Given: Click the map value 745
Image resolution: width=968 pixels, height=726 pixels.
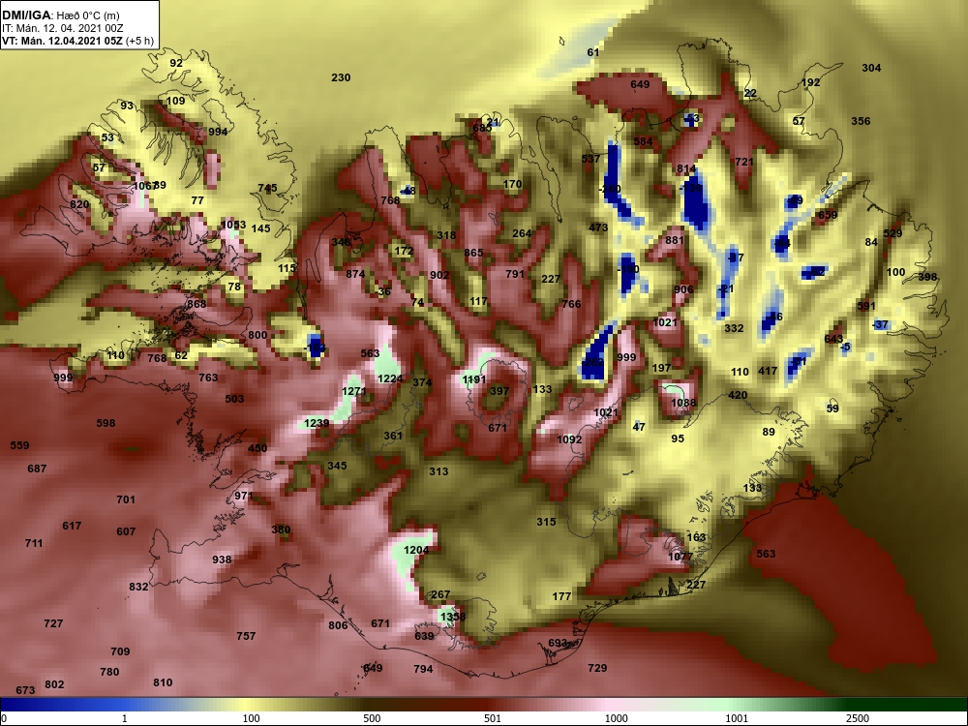Looking at the screenshot, I should pyautogui.click(x=267, y=189).
